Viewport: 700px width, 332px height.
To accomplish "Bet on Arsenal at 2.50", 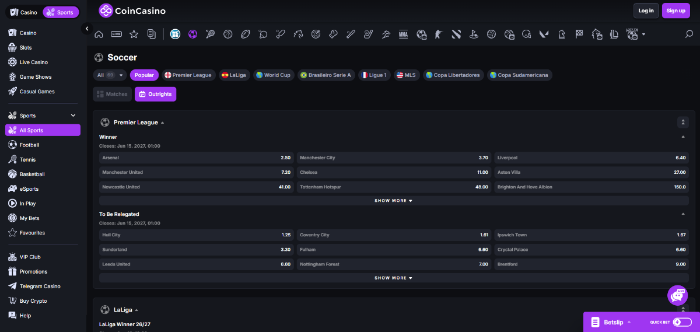I will click(197, 158).
